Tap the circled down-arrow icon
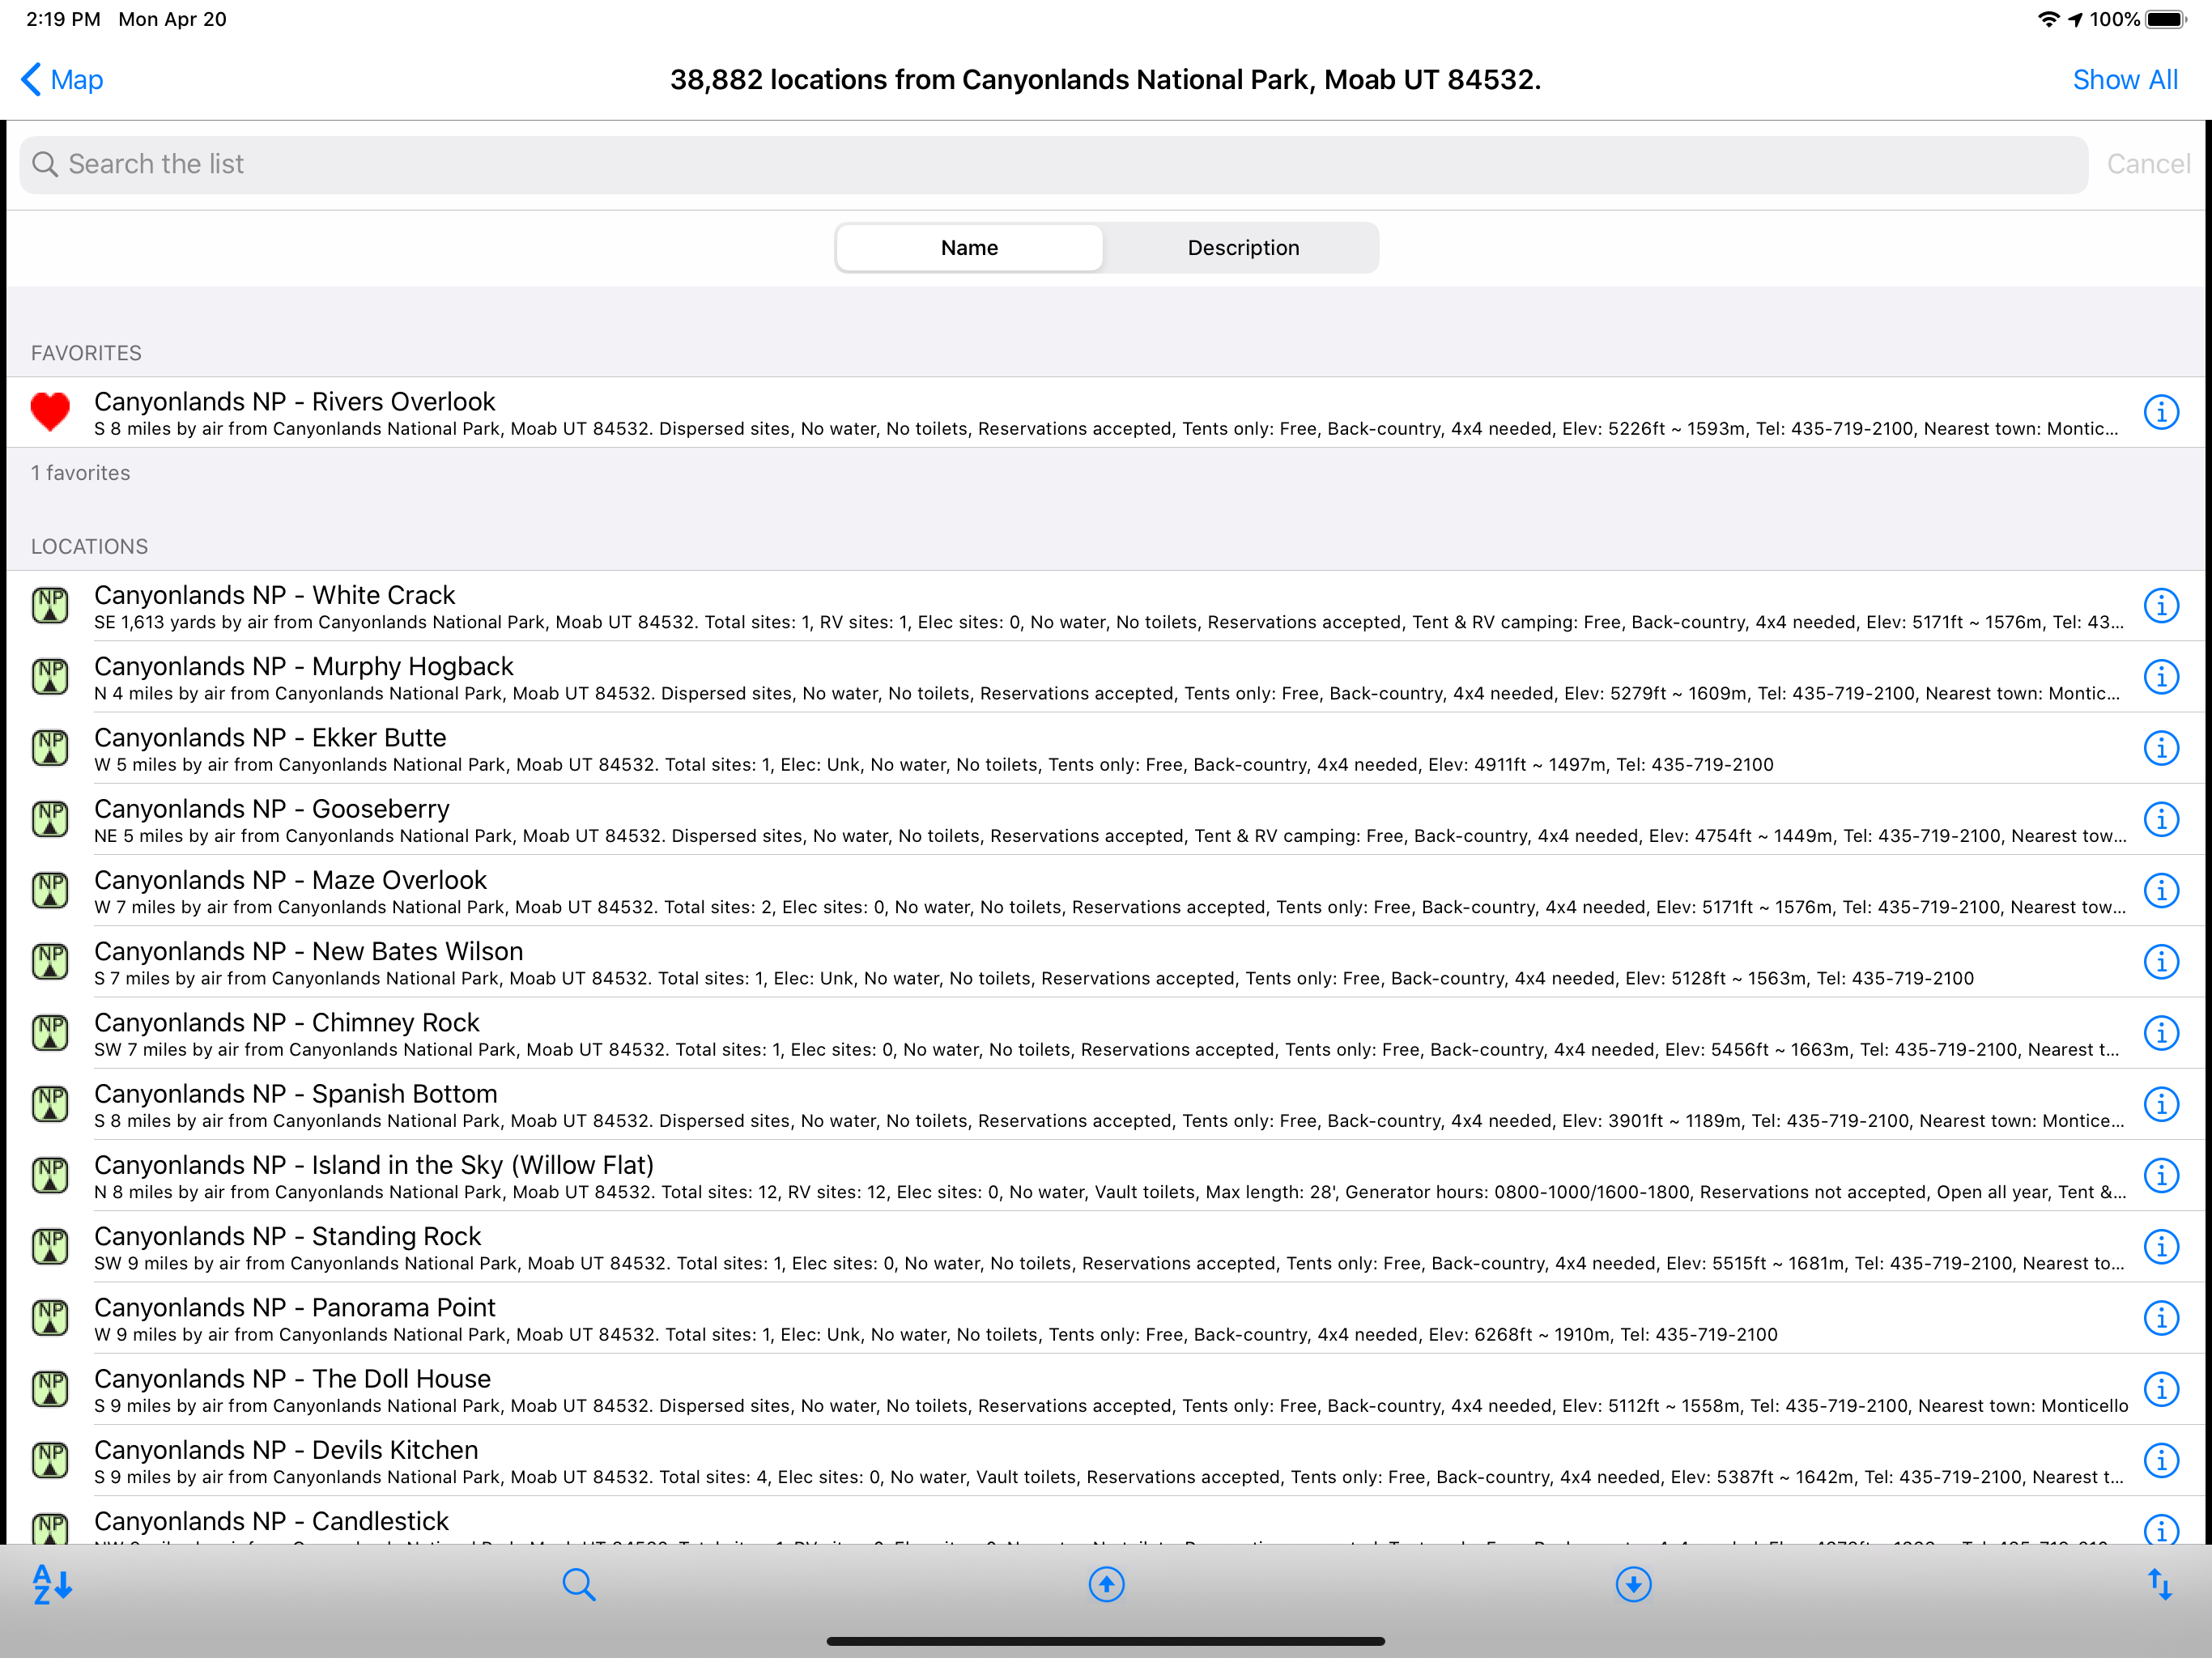The image size is (2212, 1658). click(1633, 1584)
